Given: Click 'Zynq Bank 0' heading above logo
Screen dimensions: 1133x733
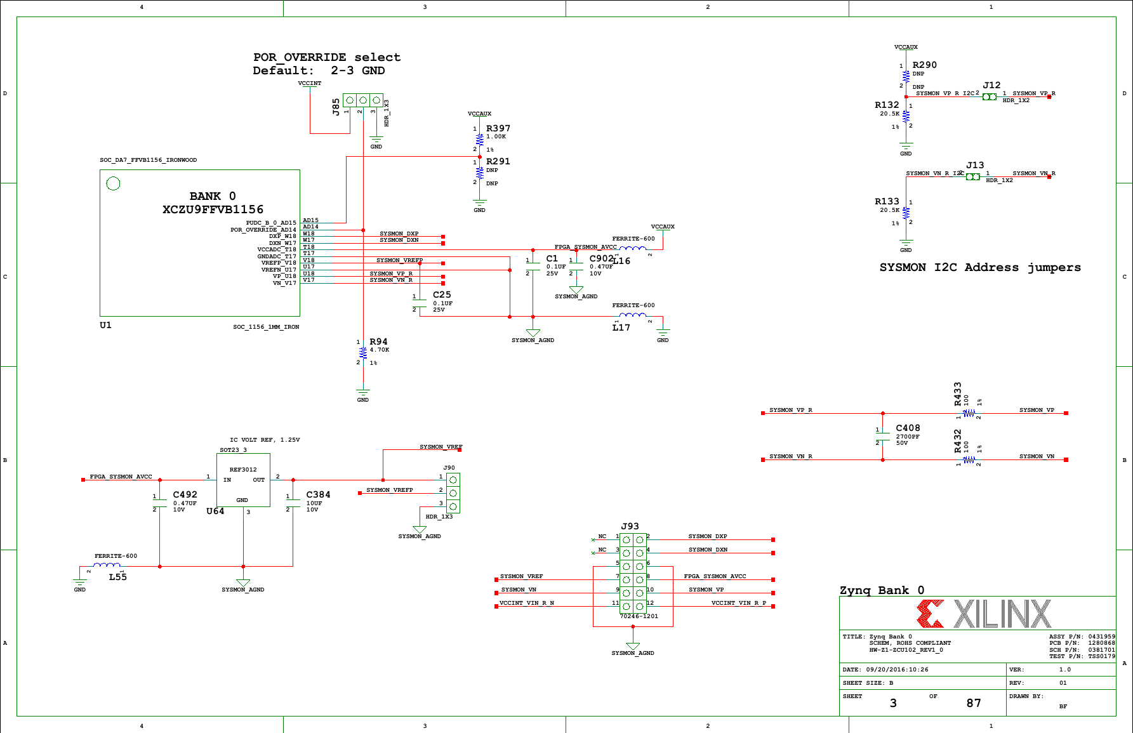Looking at the screenshot, I should pyautogui.click(x=882, y=590).
